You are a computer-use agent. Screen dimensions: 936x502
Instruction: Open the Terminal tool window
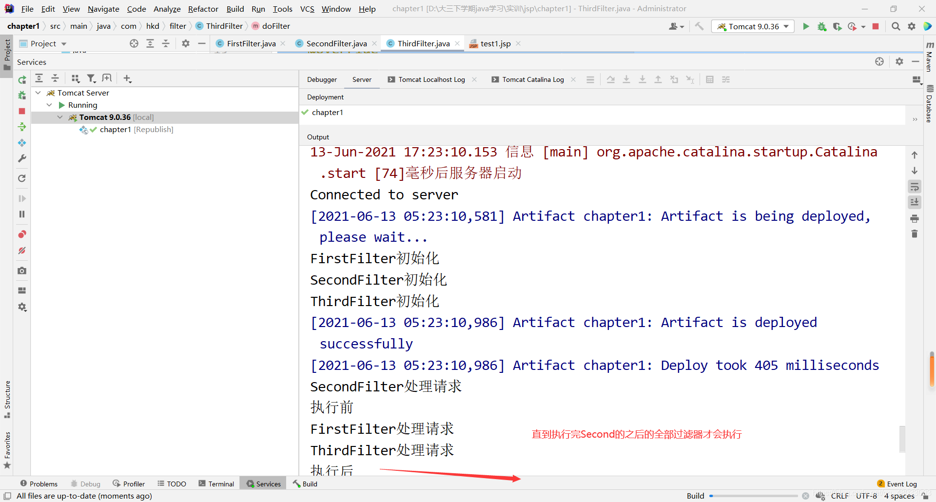click(216, 483)
